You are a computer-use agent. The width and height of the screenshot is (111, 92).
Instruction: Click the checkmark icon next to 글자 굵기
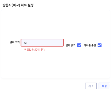click(79, 45)
